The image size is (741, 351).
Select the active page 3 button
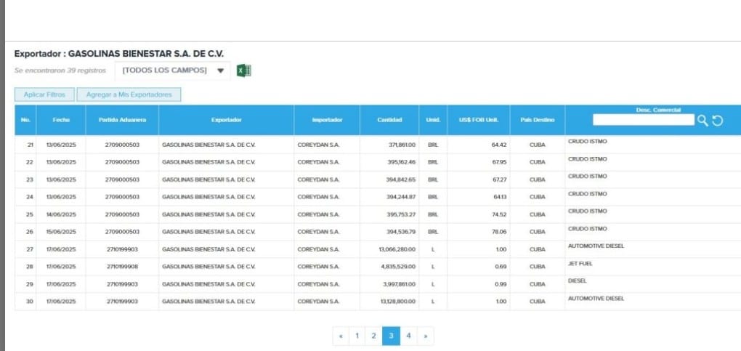coord(391,336)
